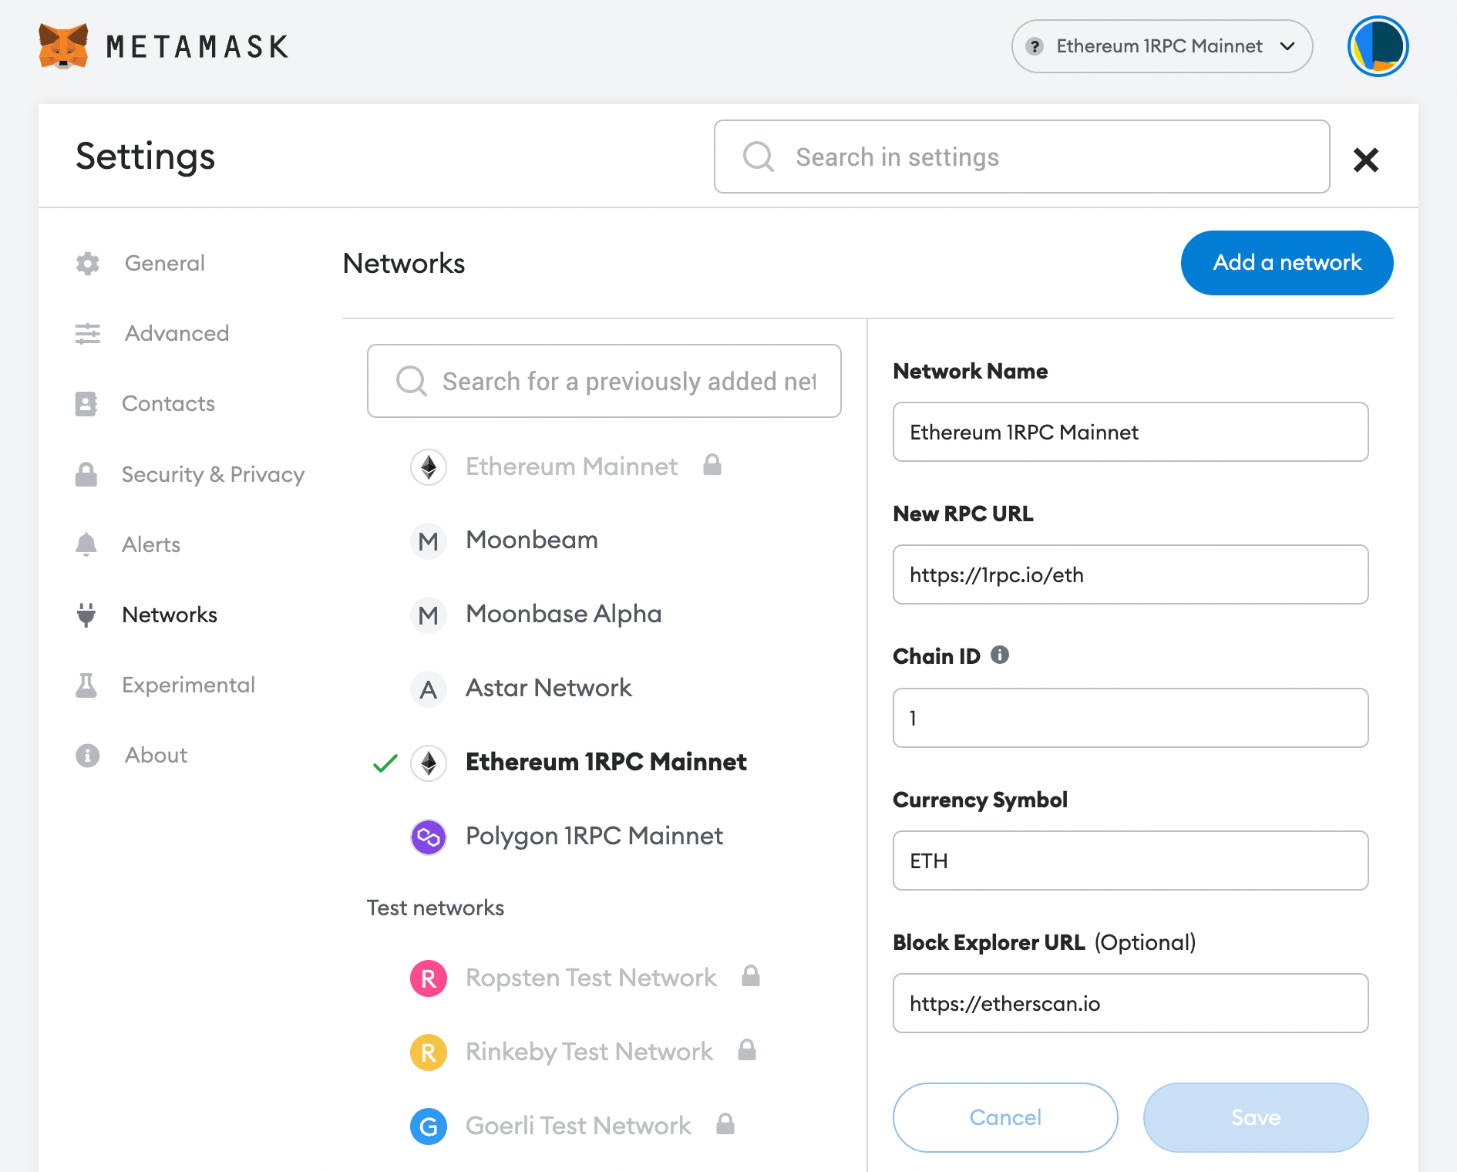
Task: Open the account avatar menu
Action: (x=1378, y=46)
